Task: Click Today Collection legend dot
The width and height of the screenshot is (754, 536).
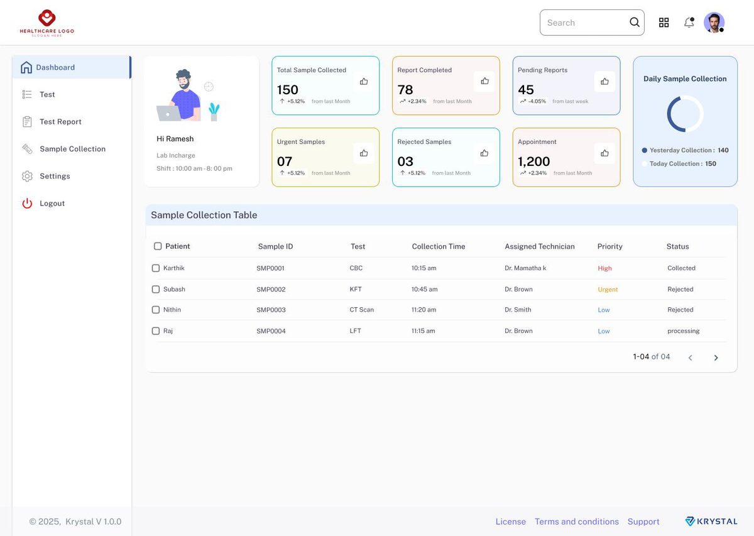Action: [x=645, y=163]
